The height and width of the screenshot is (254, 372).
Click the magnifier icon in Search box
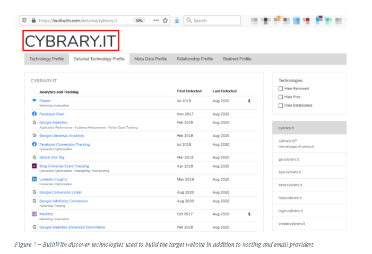pyautogui.click(x=189, y=20)
